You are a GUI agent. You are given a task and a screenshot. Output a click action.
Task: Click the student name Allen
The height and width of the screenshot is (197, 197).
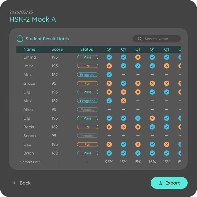click(28, 109)
